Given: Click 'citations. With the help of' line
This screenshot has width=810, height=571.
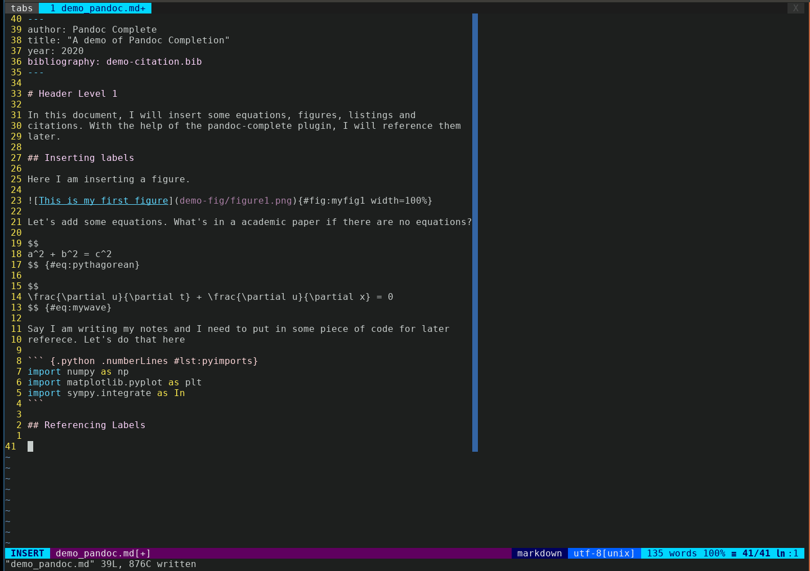Looking at the screenshot, I should tap(244, 125).
